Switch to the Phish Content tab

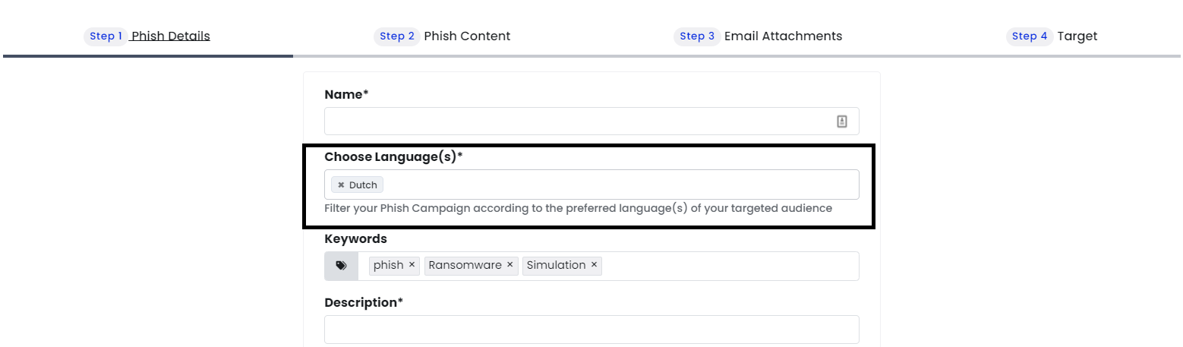pyautogui.click(x=467, y=36)
